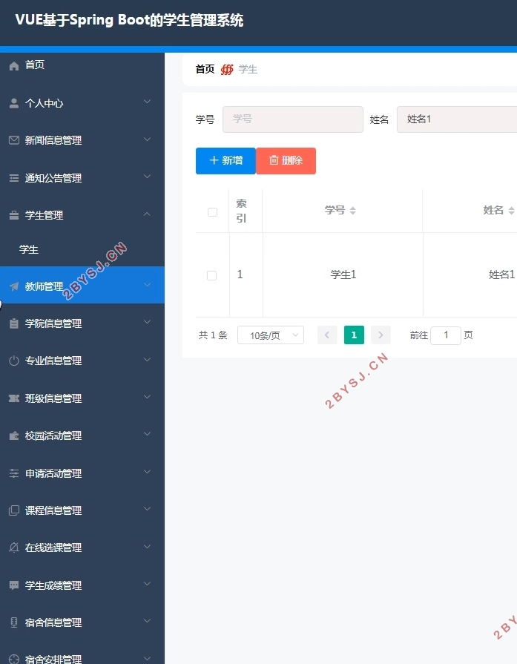Image resolution: width=517 pixels, height=664 pixels.
Task: Click the paper plane icon for 教师管理
Action: [14, 286]
